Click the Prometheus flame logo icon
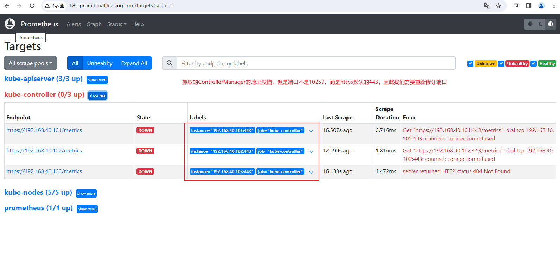Viewport: 560px width, 269px height. pos(10,24)
